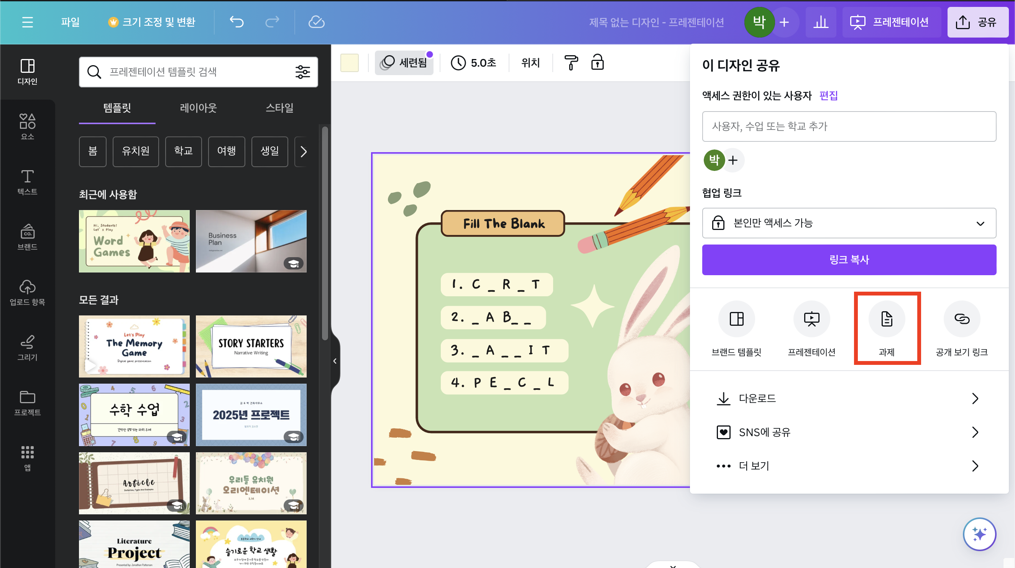The image size is (1015, 568).
Task: Open the analytics bar chart icon
Action: tap(821, 22)
